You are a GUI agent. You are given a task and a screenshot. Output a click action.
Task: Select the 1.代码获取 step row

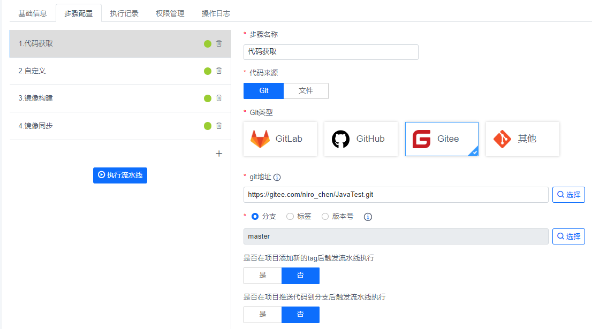(120, 44)
